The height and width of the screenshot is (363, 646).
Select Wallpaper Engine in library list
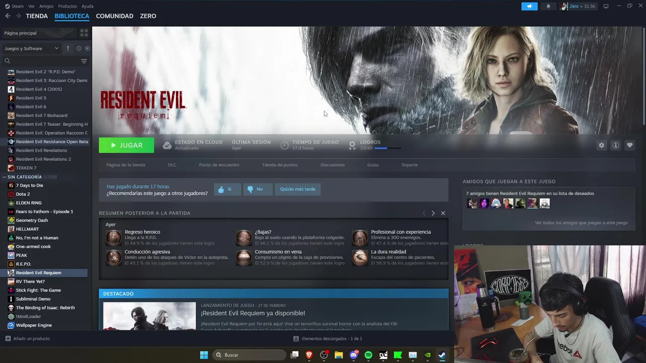[x=34, y=325]
